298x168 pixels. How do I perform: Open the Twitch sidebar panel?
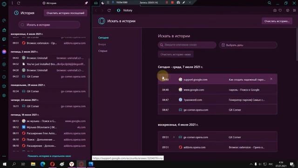point(4,39)
